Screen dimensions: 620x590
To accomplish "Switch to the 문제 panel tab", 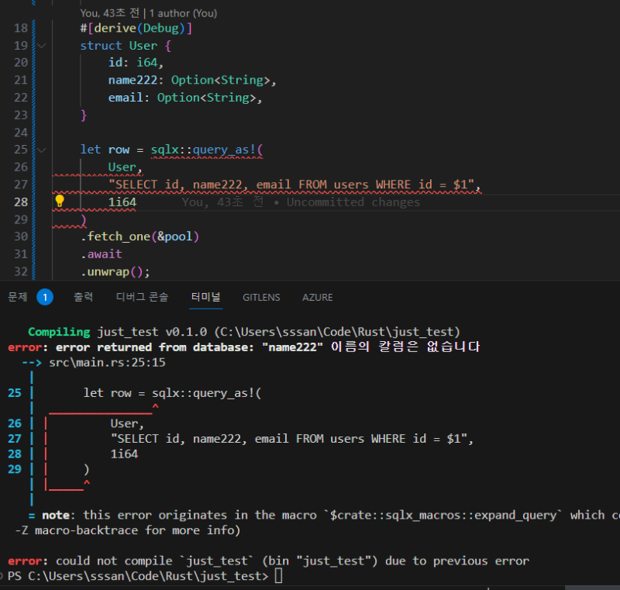I will coord(17,297).
